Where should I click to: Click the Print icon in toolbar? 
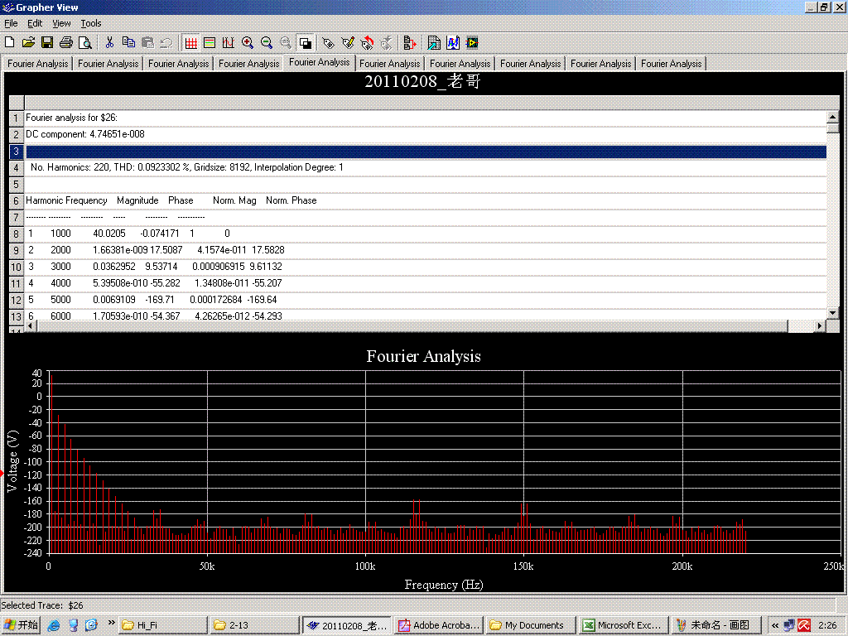(66, 42)
